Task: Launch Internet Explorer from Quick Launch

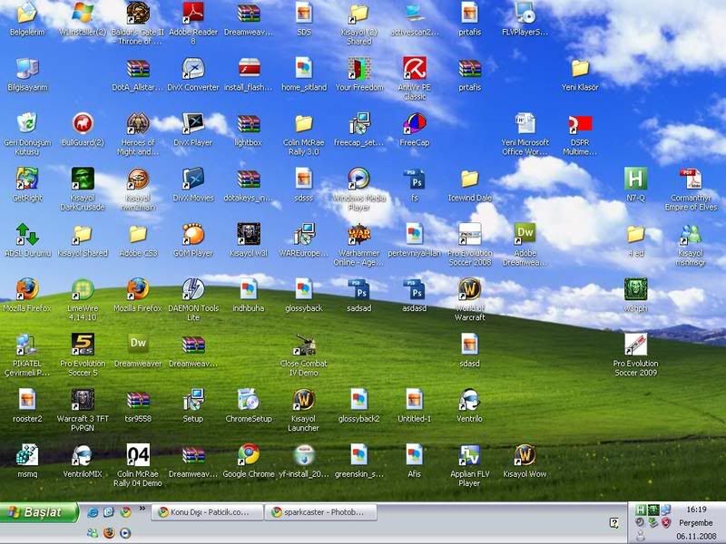Action: pyautogui.click(x=93, y=512)
